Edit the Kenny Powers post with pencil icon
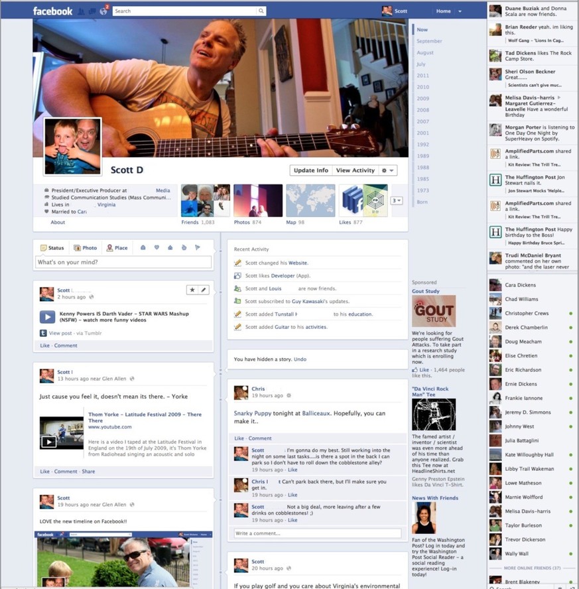579x589 pixels. [203, 290]
